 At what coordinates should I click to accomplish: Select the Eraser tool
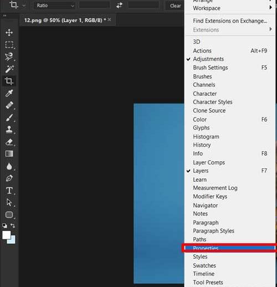tap(9, 142)
